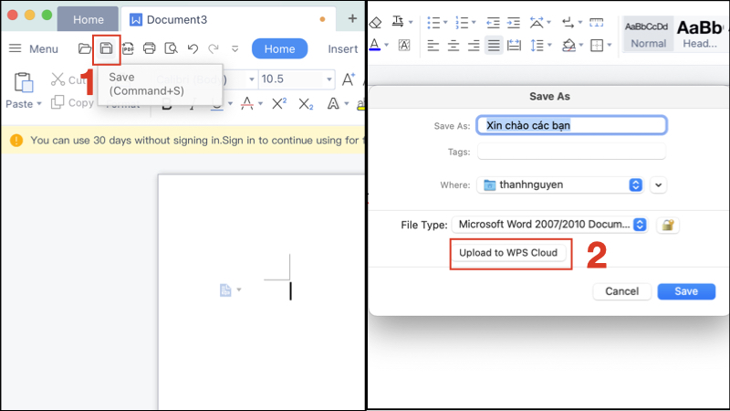730x411 pixels.
Task: Click Upload to WPS Cloud button
Action: pyautogui.click(x=508, y=253)
